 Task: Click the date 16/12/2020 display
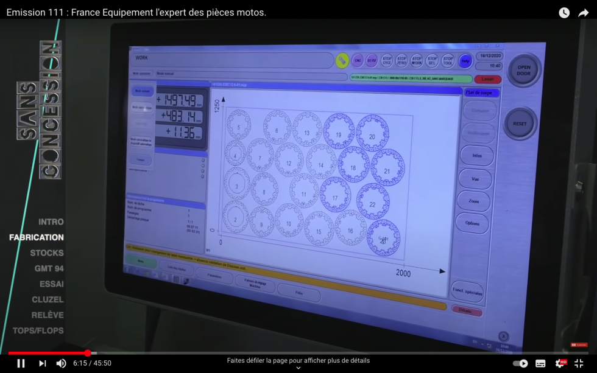point(490,56)
